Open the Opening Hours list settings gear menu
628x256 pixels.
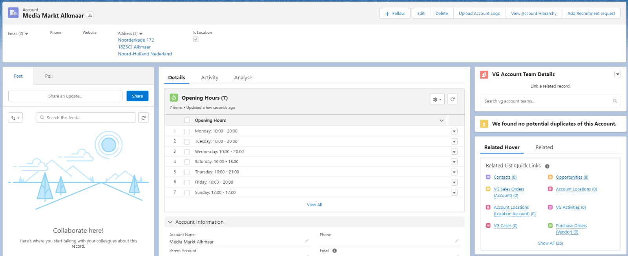click(437, 99)
